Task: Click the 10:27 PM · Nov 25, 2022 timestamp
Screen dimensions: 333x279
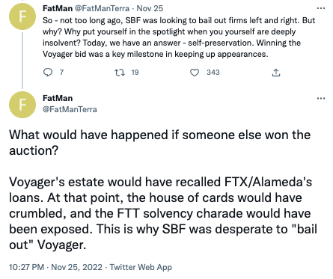Action: coord(55,267)
